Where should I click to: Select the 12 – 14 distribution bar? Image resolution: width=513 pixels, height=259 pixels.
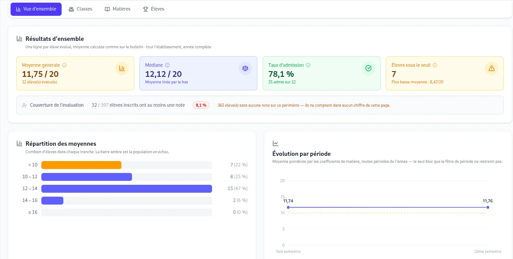(127, 188)
